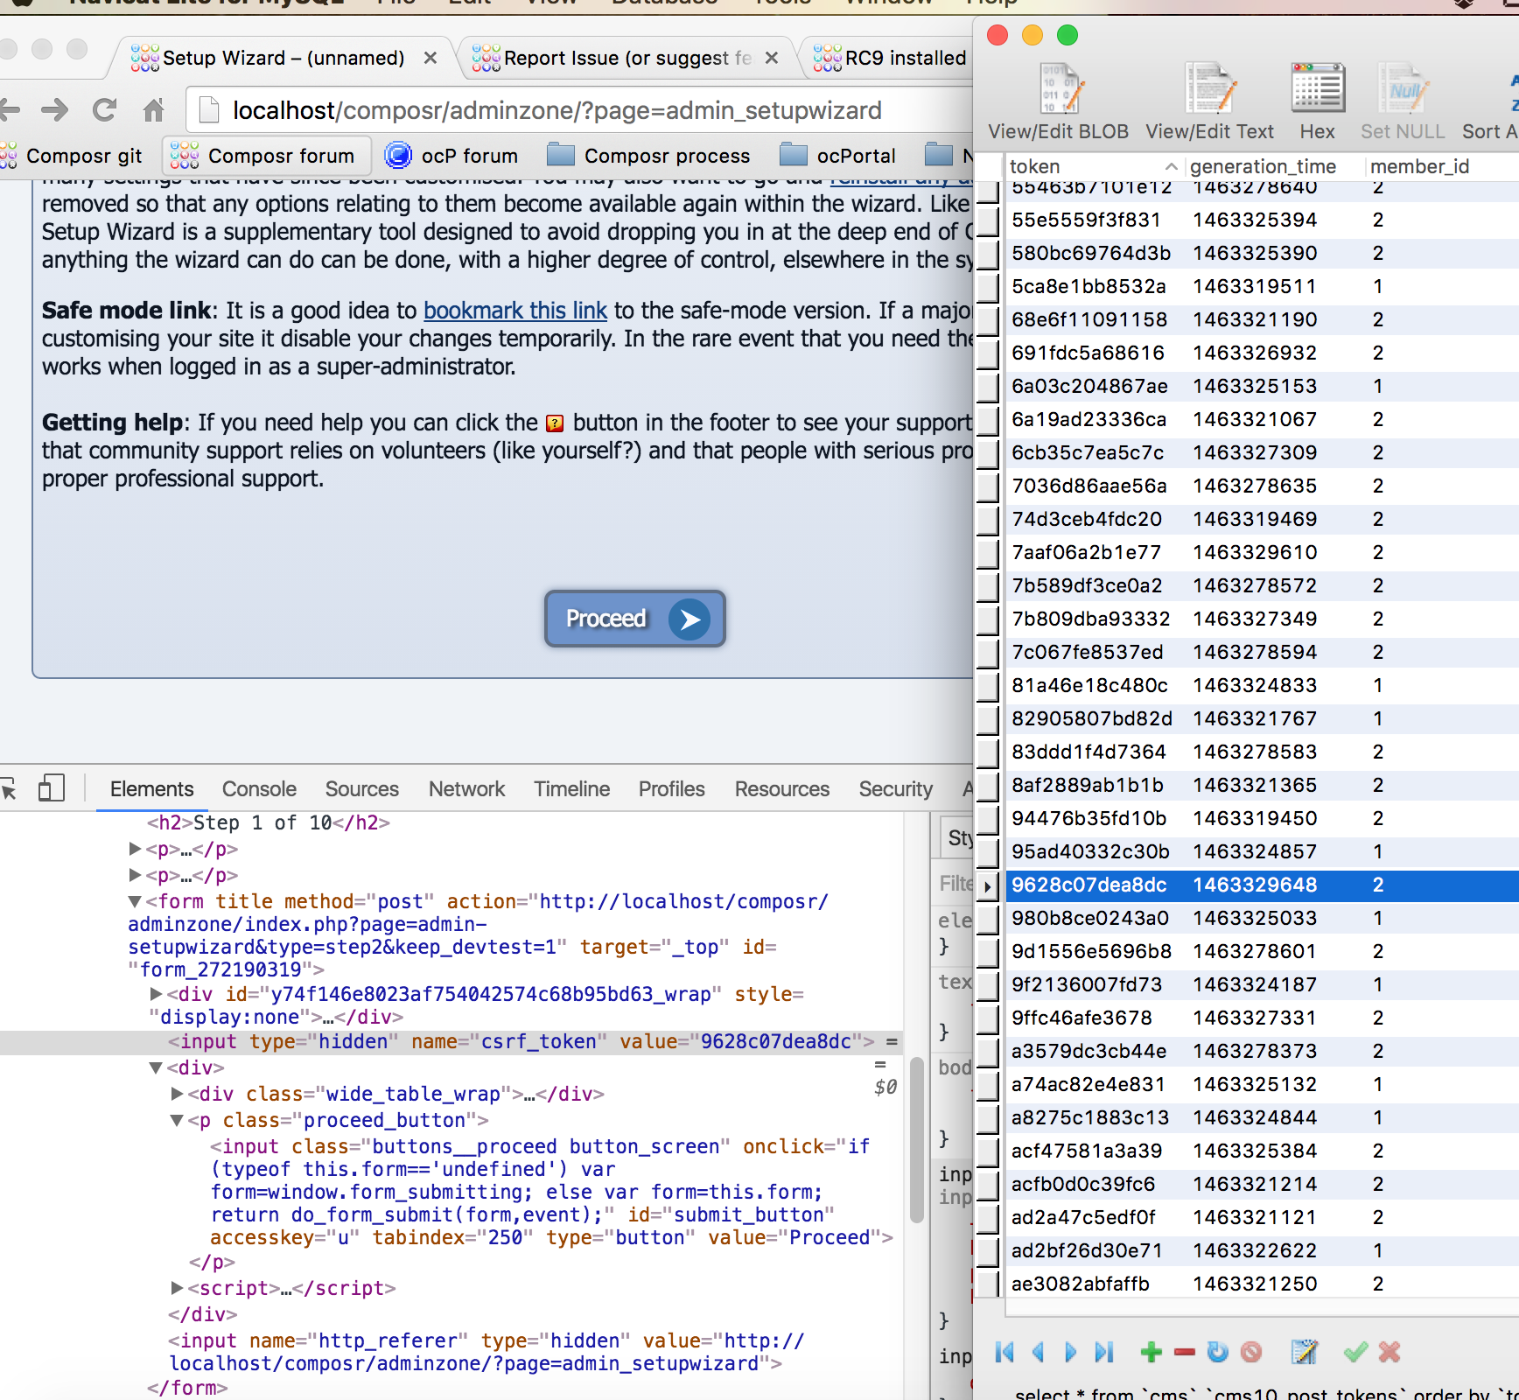Image resolution: width=1519 pixels, height=1400 pixels.
Task: Go to next record in Navicat
Action: (1070, 1352)
